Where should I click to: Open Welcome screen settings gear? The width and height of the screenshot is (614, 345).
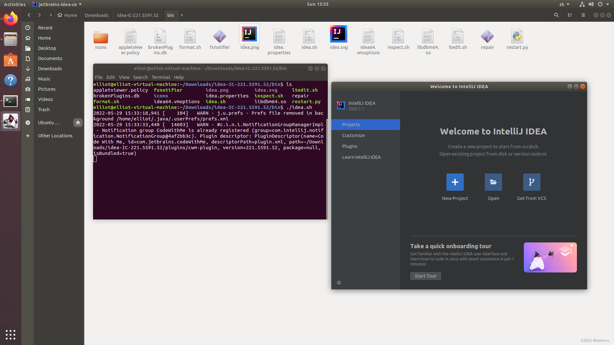[339, 283]
